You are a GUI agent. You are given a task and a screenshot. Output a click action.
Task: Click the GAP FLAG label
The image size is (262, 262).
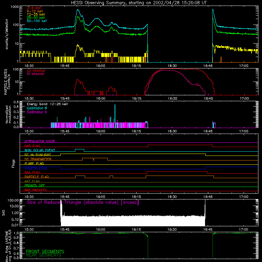click(32, 146)
